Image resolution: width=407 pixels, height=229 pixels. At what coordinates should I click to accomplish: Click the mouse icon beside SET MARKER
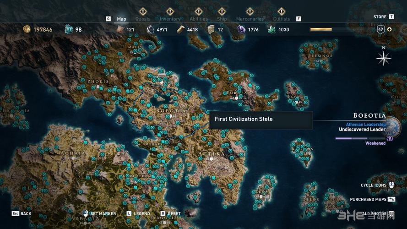pos(85,213)
